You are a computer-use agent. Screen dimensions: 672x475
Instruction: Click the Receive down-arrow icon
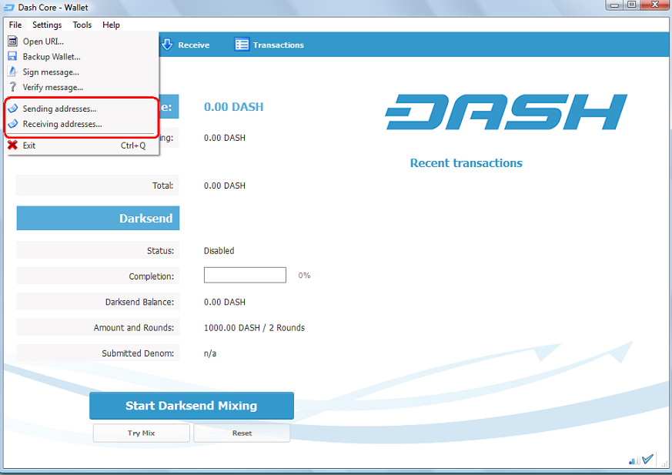(x=167, y=44)
